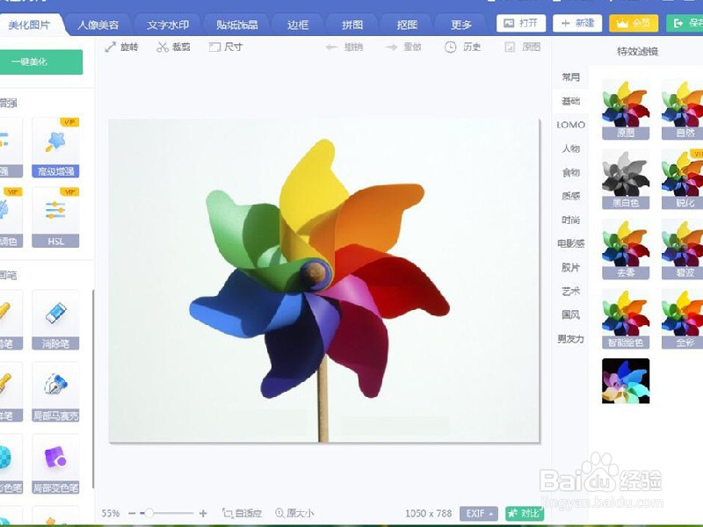
Task: Click the pinwheel image on canvas
Action: pos(323,281)
